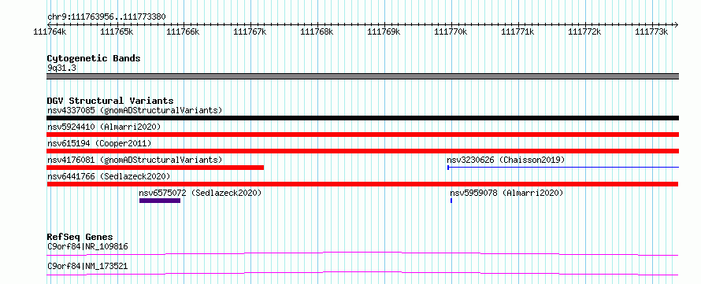Select the small blue nsv5959078 variant marker
This screenshot has width=701, height=284.
pyautogui.click(x=451, y=201)
